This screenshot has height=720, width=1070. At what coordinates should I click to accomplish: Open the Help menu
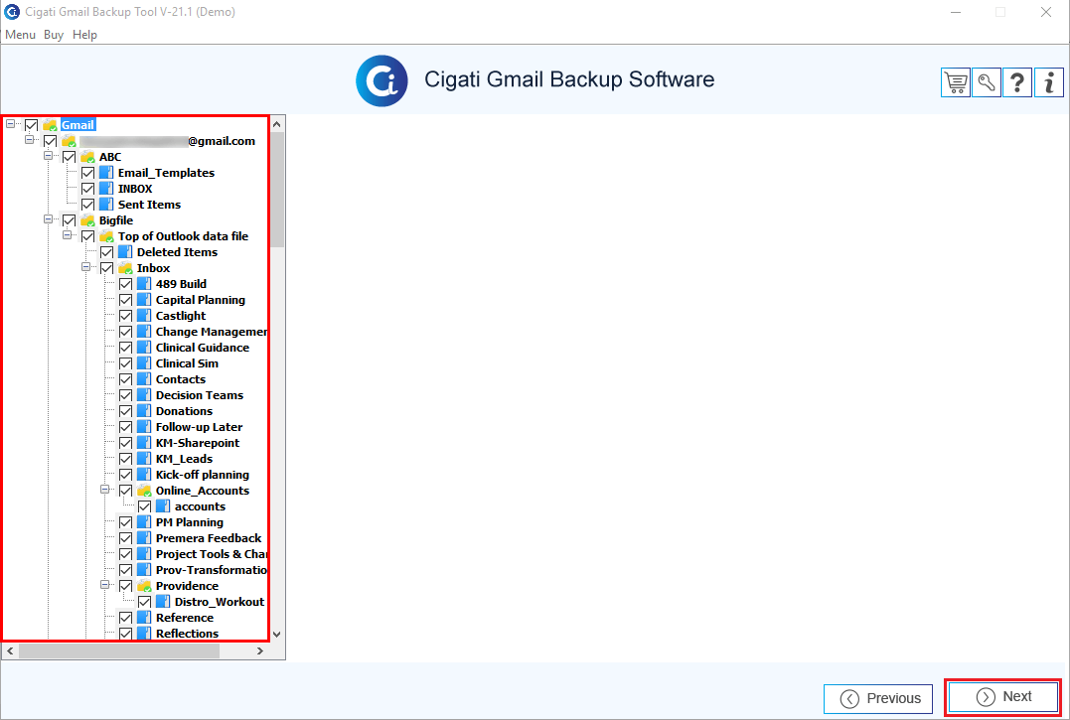(x=84, y=35)
